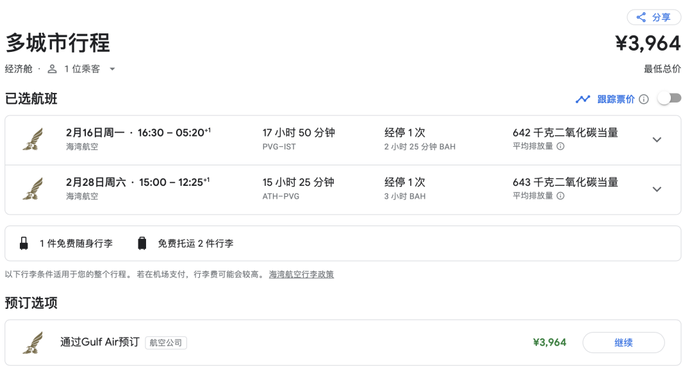Click the info icon beside 642 千克 emissions
Screen dimensions: 692x371
(x=561, y=146)
